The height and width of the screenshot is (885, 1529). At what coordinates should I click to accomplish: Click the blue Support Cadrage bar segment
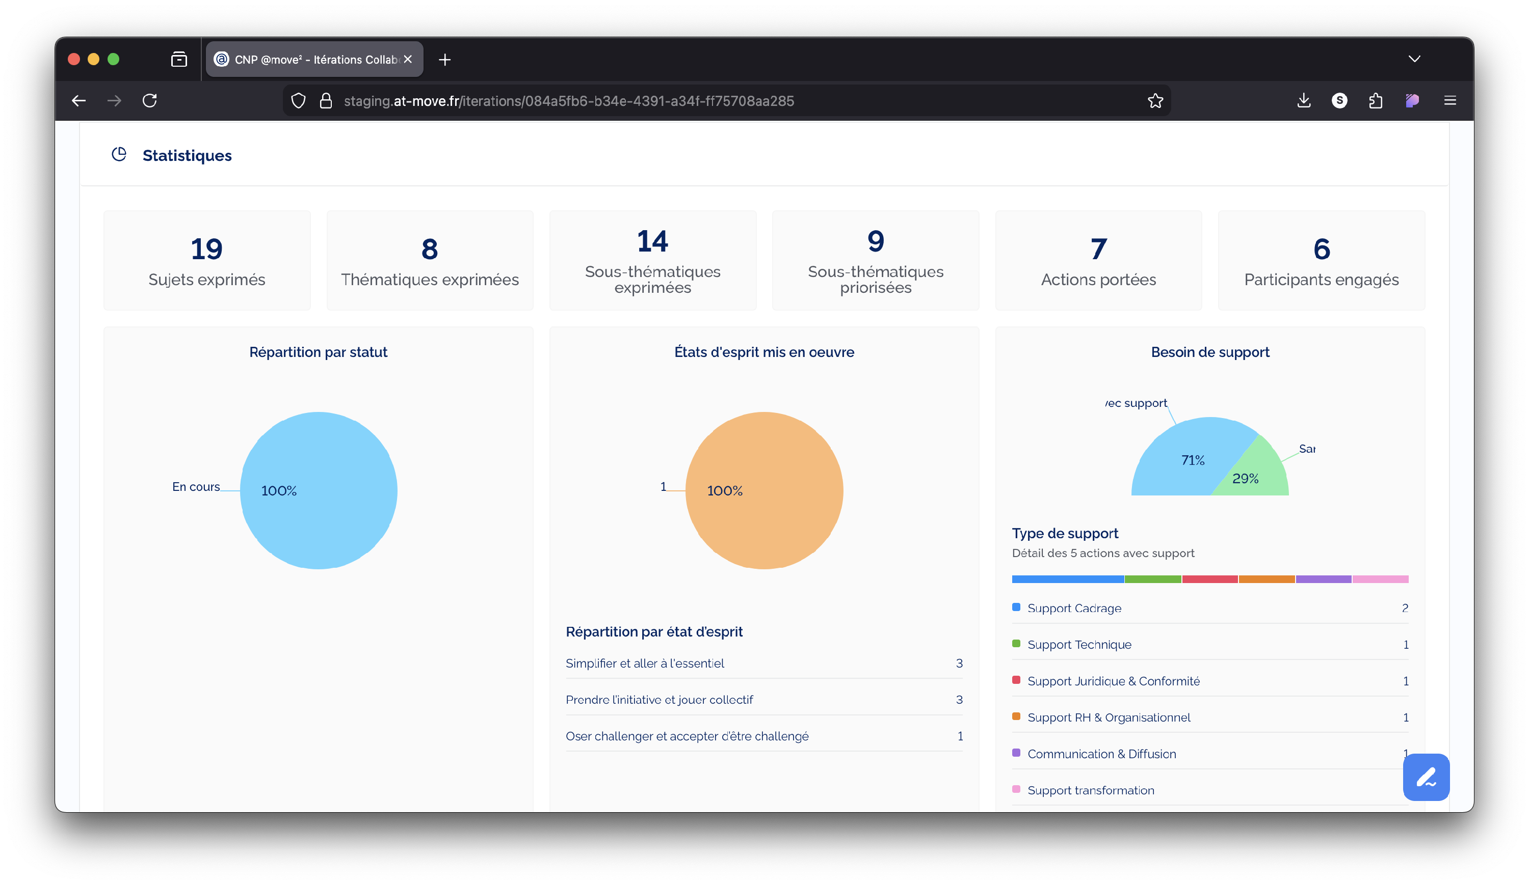click(x=1067, y=579)
